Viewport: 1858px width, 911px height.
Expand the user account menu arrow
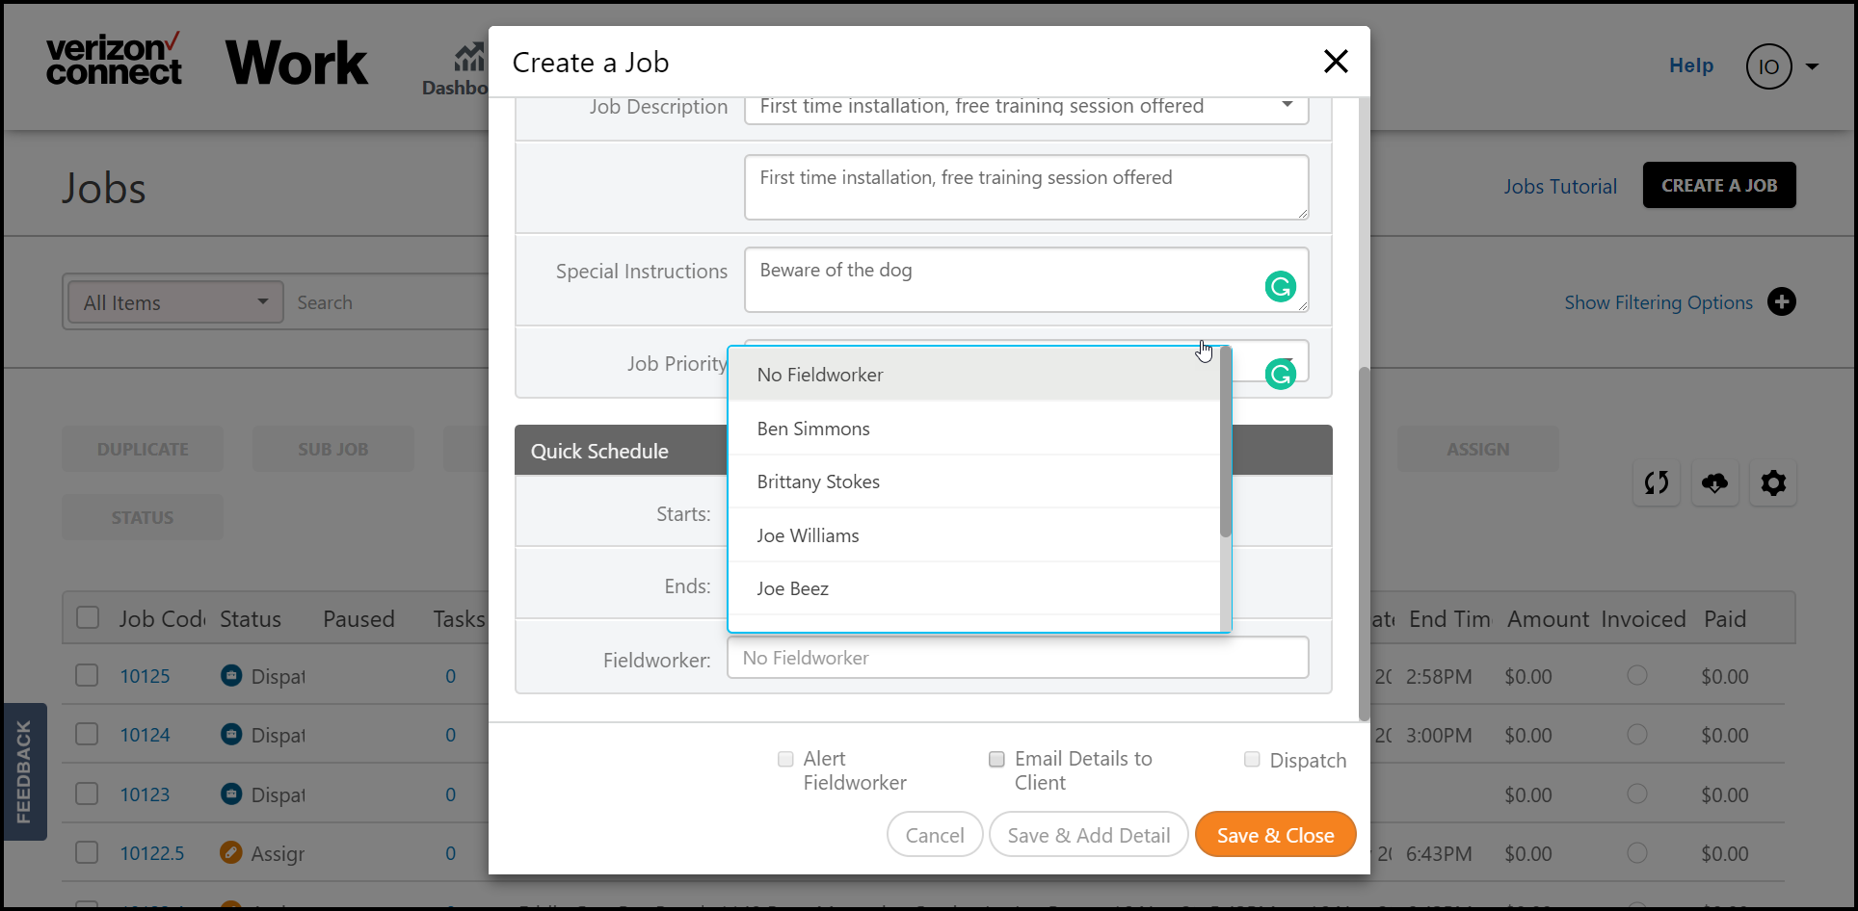click(x=1812, y=66)
